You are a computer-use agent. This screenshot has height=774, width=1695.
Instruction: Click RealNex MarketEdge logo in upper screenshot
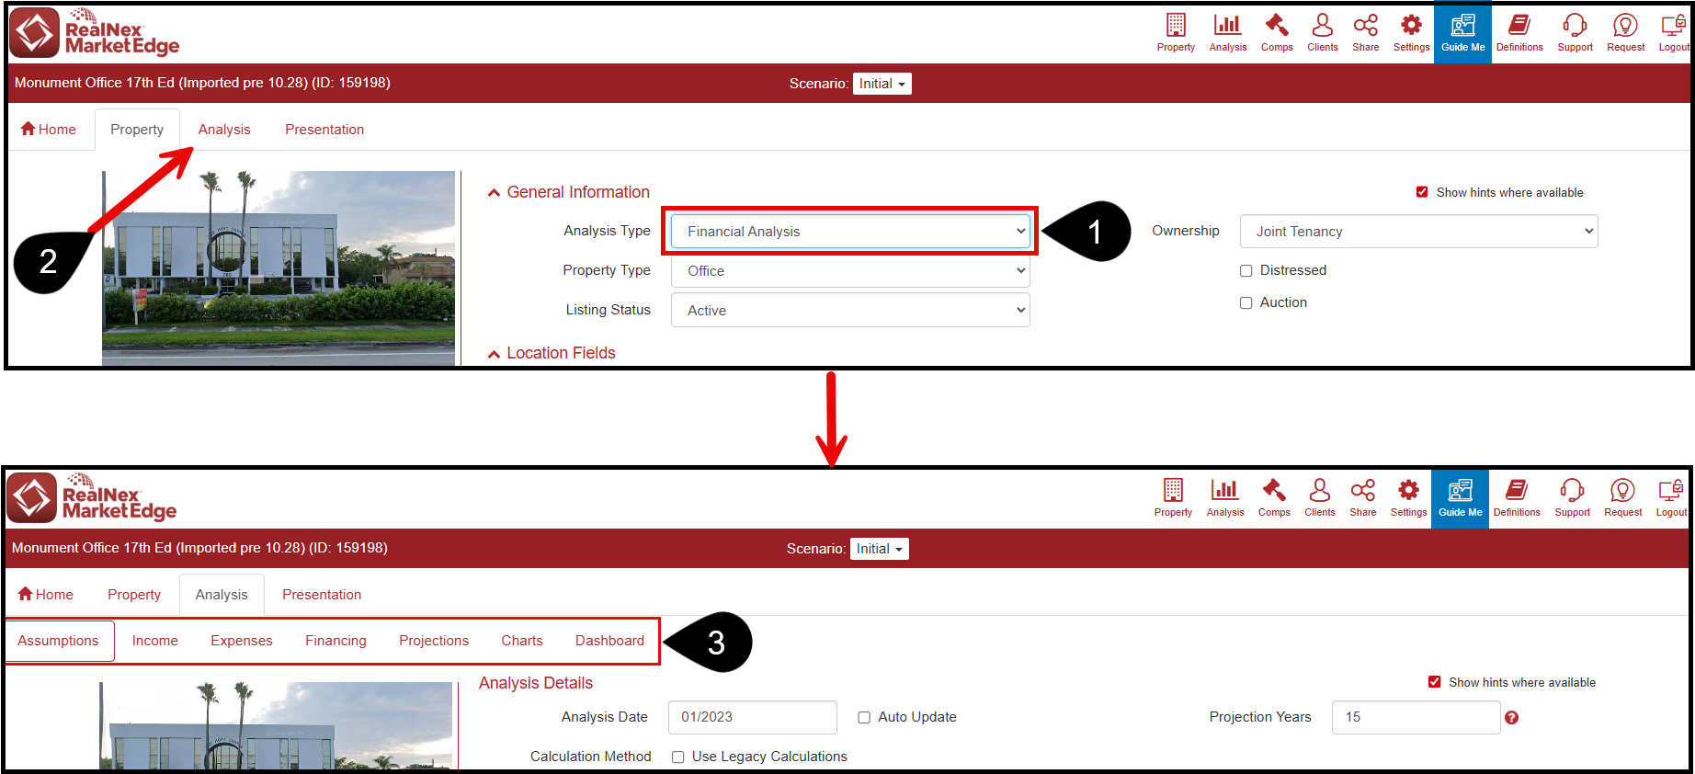95,33
